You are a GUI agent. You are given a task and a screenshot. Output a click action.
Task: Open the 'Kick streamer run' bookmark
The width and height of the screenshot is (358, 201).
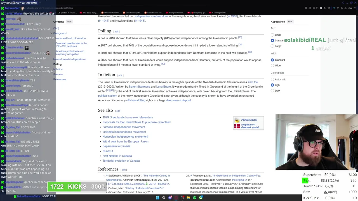153,13
